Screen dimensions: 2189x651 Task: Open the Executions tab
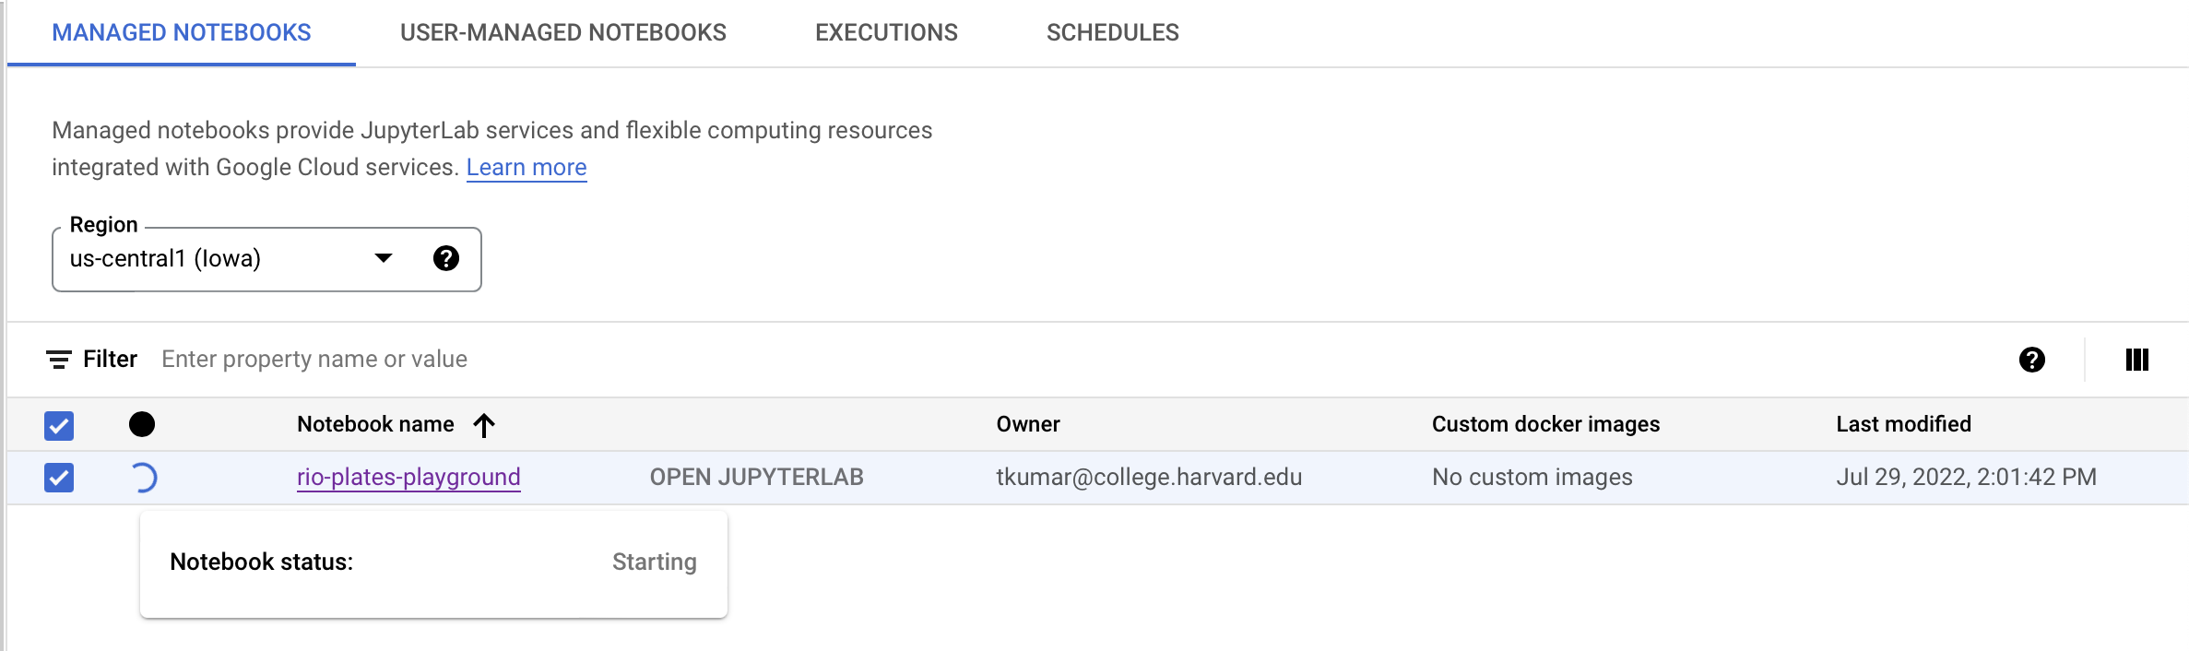tap(886, 32)
